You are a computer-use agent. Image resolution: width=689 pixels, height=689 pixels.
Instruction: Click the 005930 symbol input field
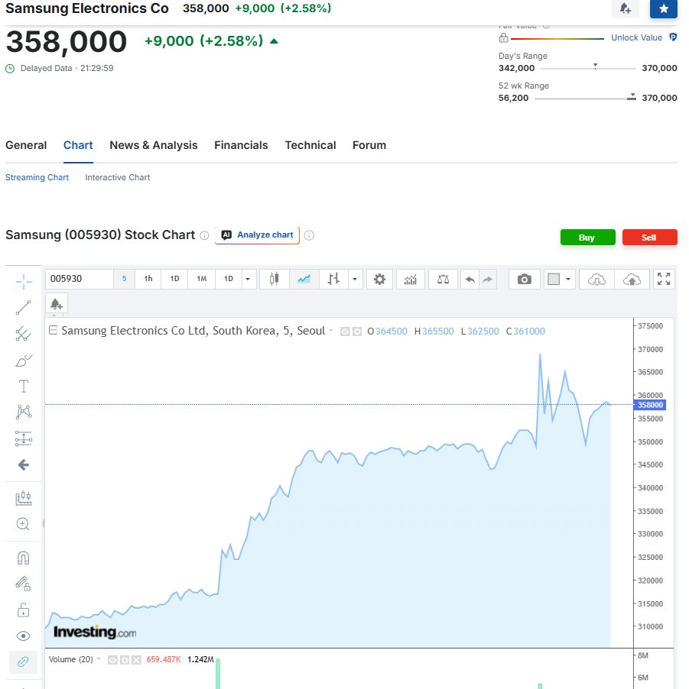80,279
